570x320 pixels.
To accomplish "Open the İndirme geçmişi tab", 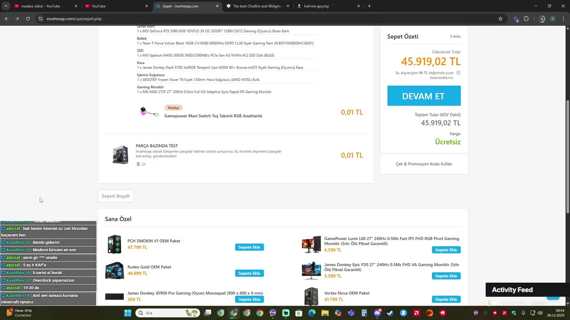I will pos(328,6).
